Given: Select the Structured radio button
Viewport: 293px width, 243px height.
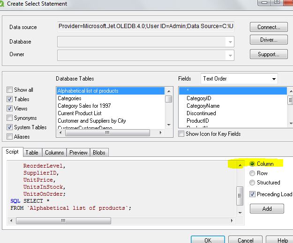Looking at the screenshot, I should [x=252, y=183].
